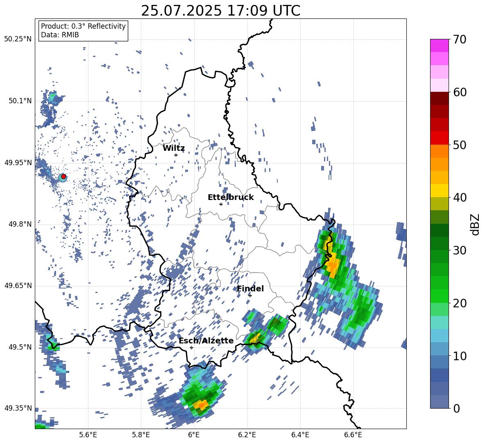Click the 50.25°N latitude label
The width and height of the screenshot is (485, 443).
18,39
